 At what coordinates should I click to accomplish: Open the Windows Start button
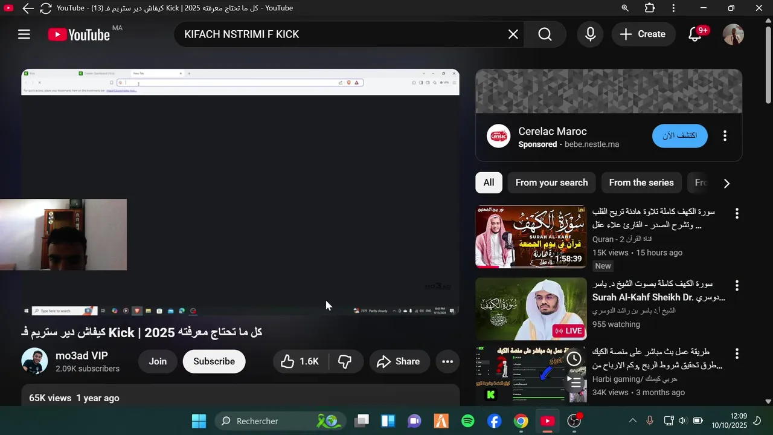tap(199, 421)
